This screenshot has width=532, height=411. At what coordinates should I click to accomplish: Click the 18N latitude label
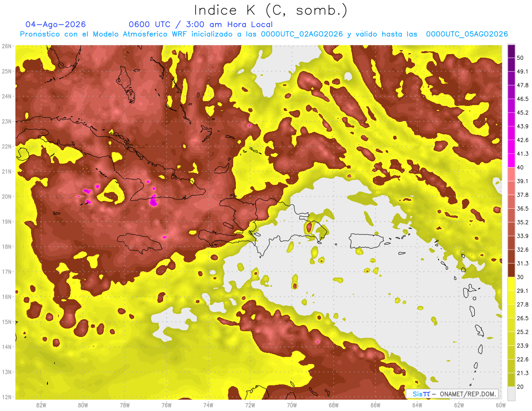(7, 247)
